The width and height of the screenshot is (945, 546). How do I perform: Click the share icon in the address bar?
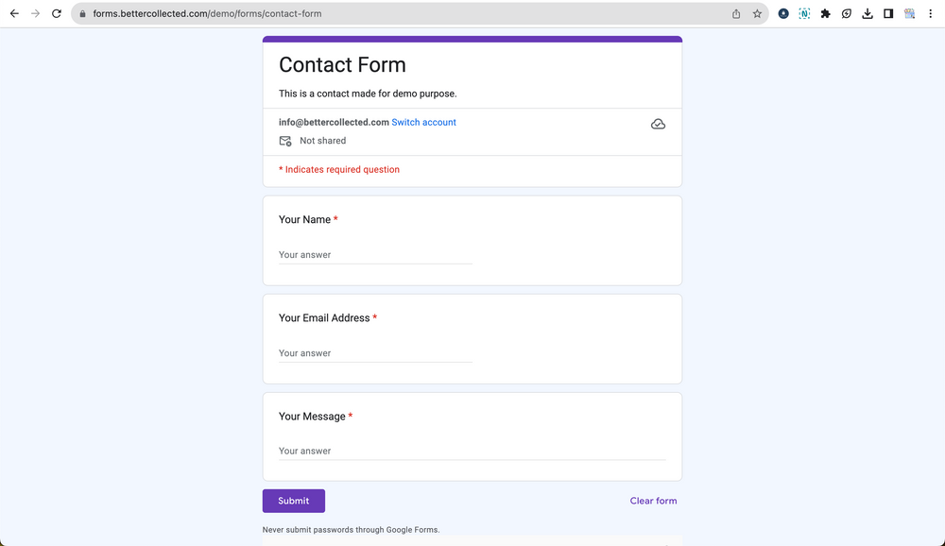[735, 13]
